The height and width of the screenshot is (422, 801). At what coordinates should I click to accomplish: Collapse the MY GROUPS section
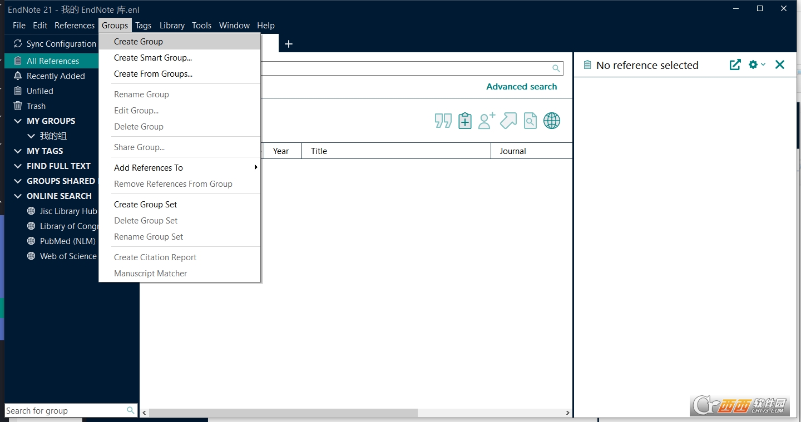(18, 121)
